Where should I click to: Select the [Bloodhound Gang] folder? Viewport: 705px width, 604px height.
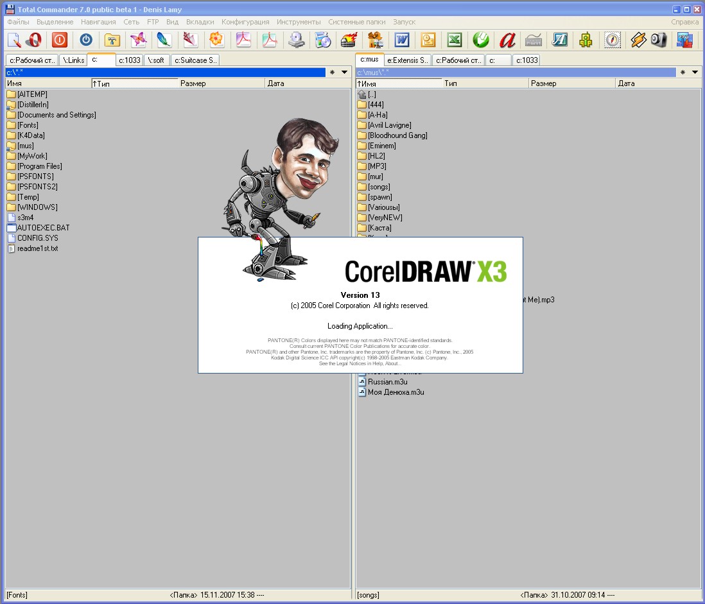coord(392,135)
